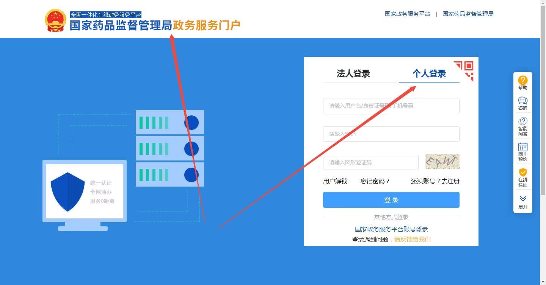Image resolution: width=546 pixels, height=285 pixels.
Task: Click the 政务服务门户 portal title
Action: 207,25
